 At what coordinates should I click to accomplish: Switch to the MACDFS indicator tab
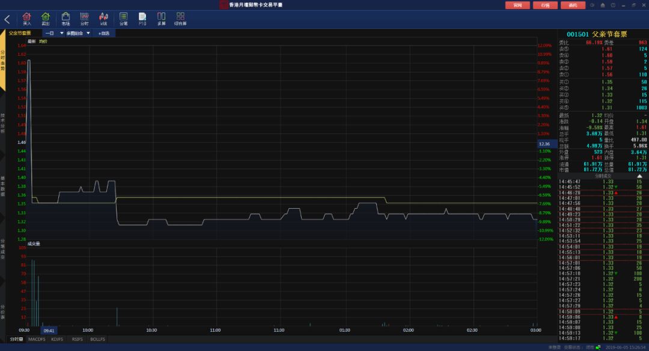tap(37, 339)
